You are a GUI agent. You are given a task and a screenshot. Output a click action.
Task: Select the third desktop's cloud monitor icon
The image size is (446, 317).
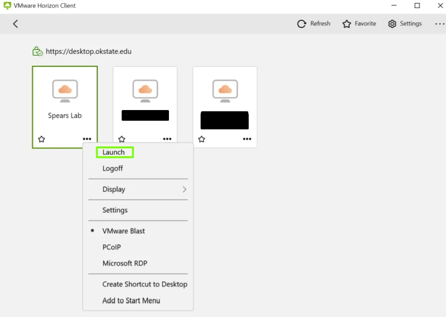pos(225,91)
